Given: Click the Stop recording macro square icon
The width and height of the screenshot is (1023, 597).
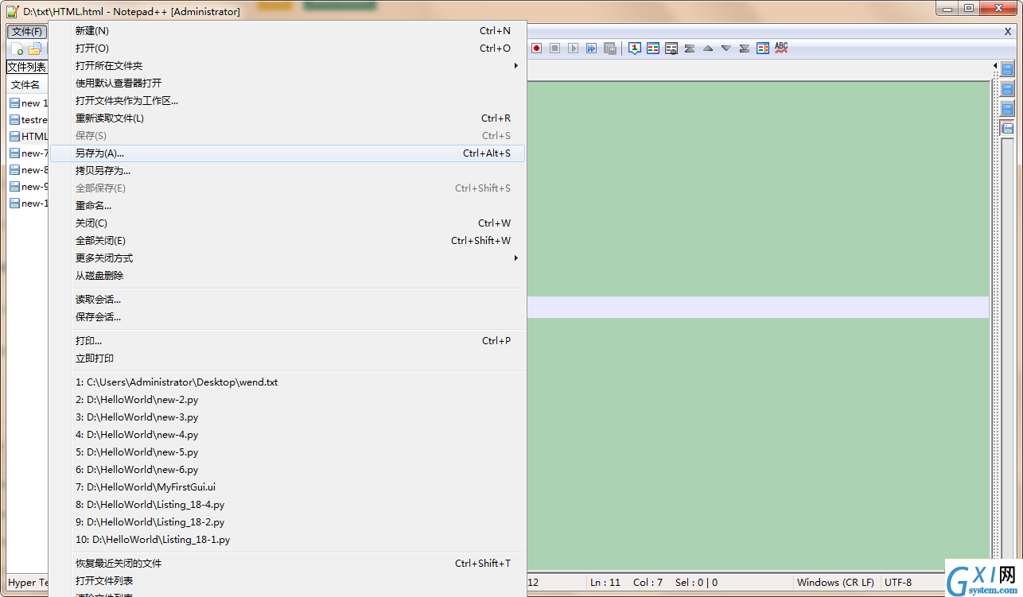Looking at the screenshot, I should point(555,48).
